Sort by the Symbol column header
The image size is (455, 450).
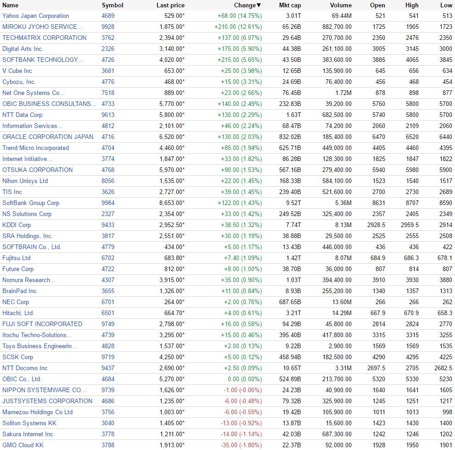pyautogui.click(x=112, y=5)
